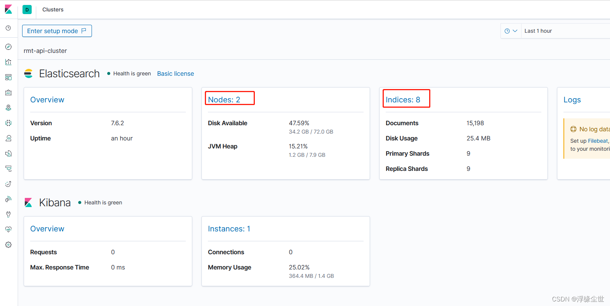Image resolution: width=610 pixels, height=306 pixels.
Task: Open SIEM from the sidebar
Action: (x=8, y=199)
